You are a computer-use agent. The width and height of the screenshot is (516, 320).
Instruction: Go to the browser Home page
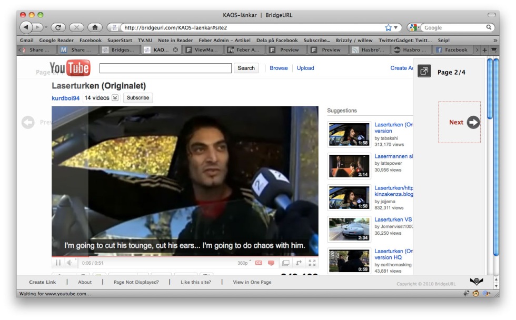(x=95, y=27)
